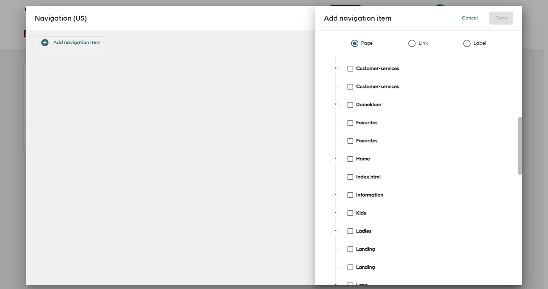Select the Link radio option
Image resolution: width=548 pixels, height=289 pixels.
point(412,43)
